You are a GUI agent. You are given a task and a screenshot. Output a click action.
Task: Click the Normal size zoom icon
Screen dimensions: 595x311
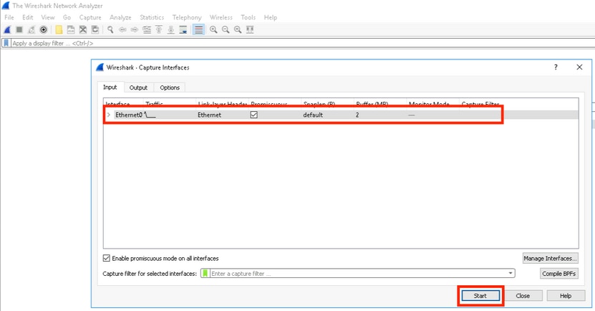[x=238, y=29]
